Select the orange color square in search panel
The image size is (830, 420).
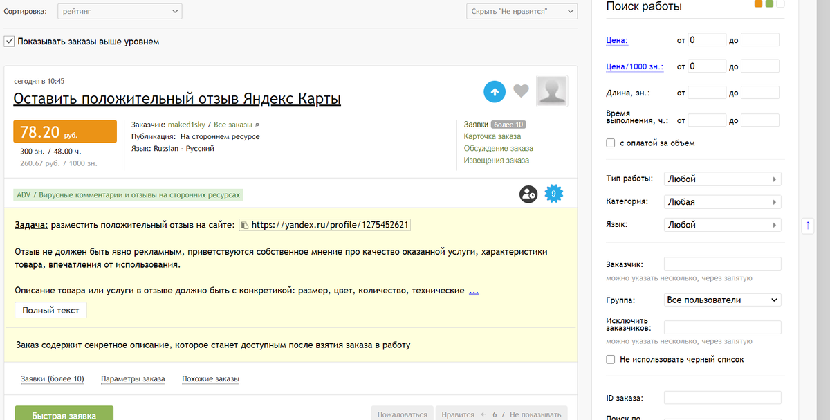(x=759, y=3)
